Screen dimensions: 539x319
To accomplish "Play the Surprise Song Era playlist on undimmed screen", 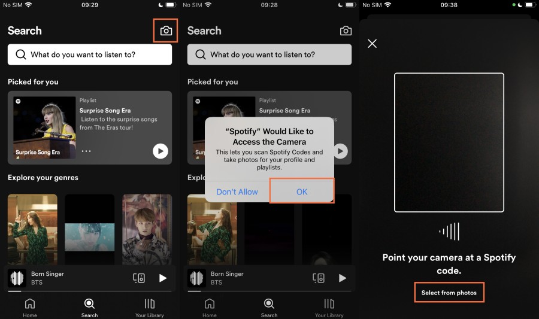I will pyautogui.click(x=160, y=151).
